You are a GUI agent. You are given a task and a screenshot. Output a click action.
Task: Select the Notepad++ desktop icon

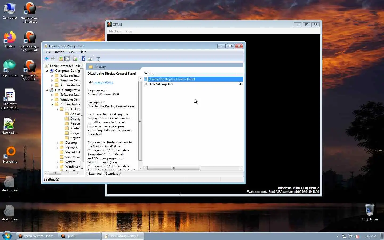10,126
